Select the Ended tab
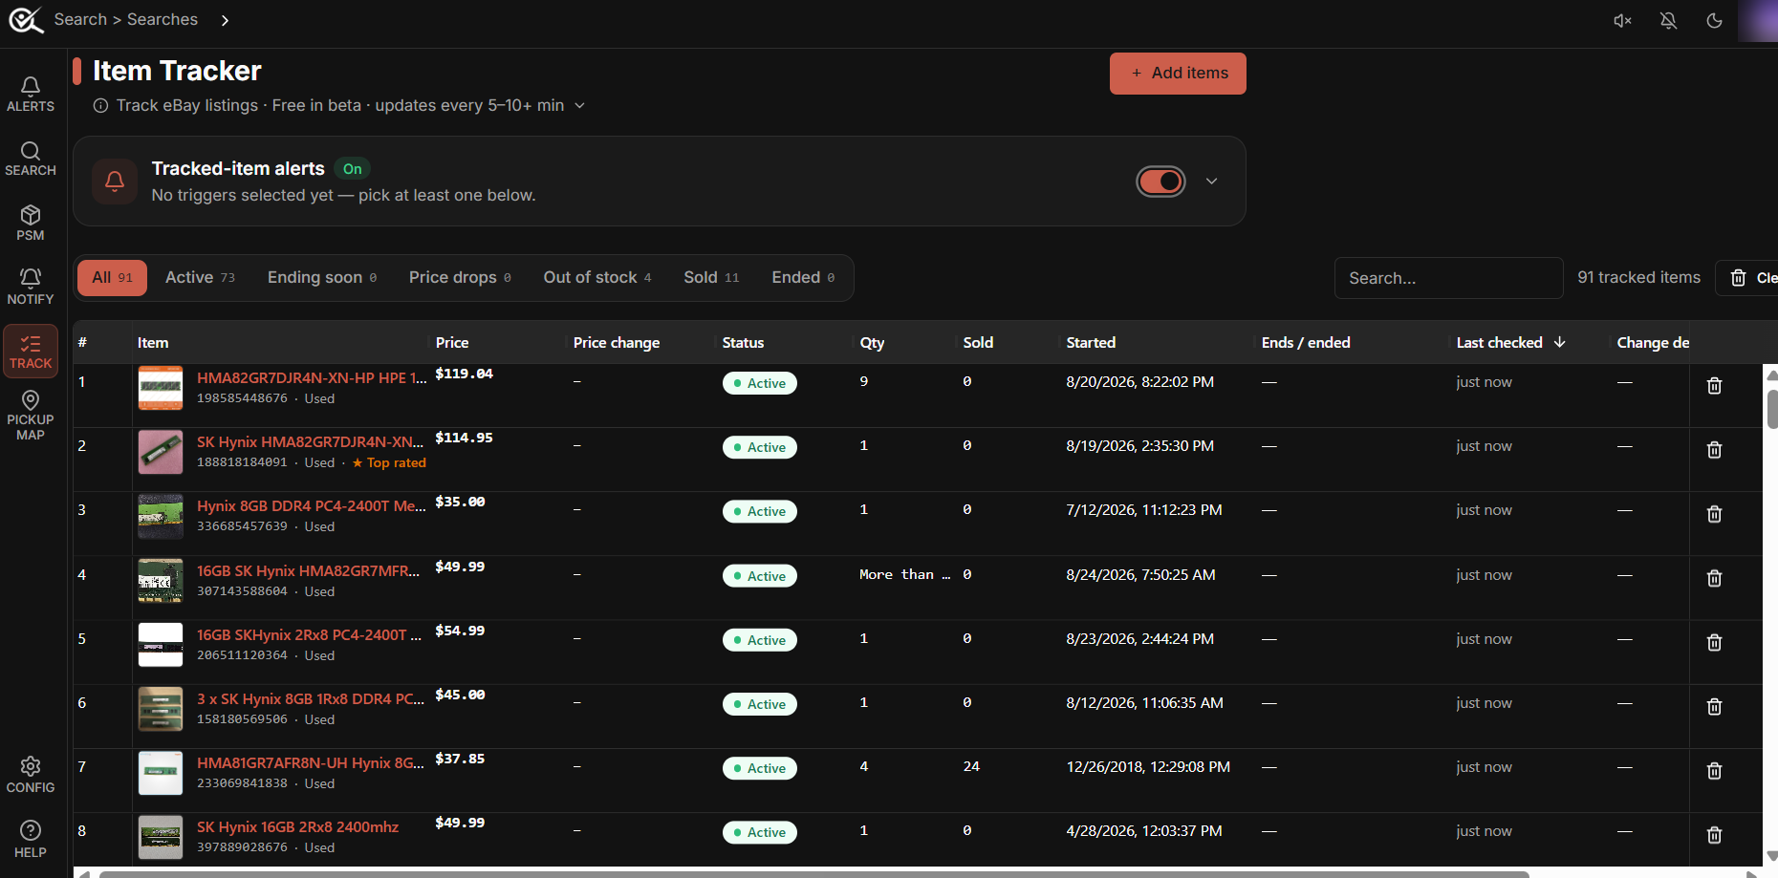Screen dimensions: 1778x878 (x=803, y=278)
